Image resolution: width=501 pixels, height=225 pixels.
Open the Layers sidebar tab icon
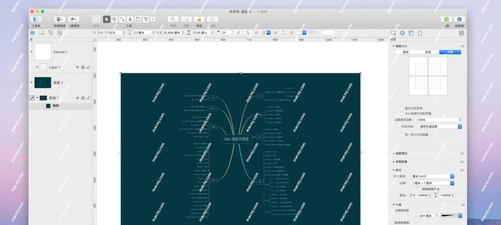coord(32,33)
